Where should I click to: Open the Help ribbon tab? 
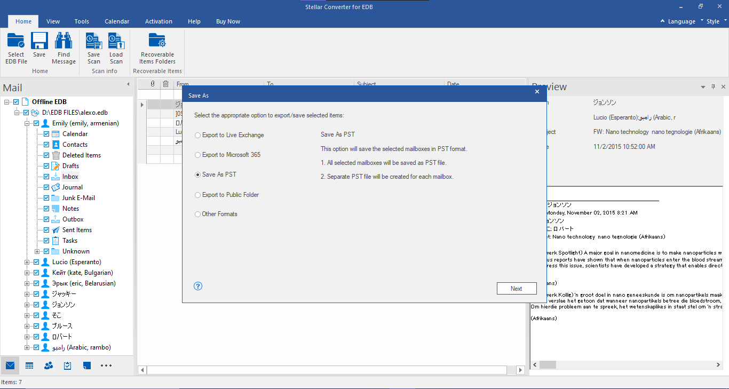[x=194, y=21]
